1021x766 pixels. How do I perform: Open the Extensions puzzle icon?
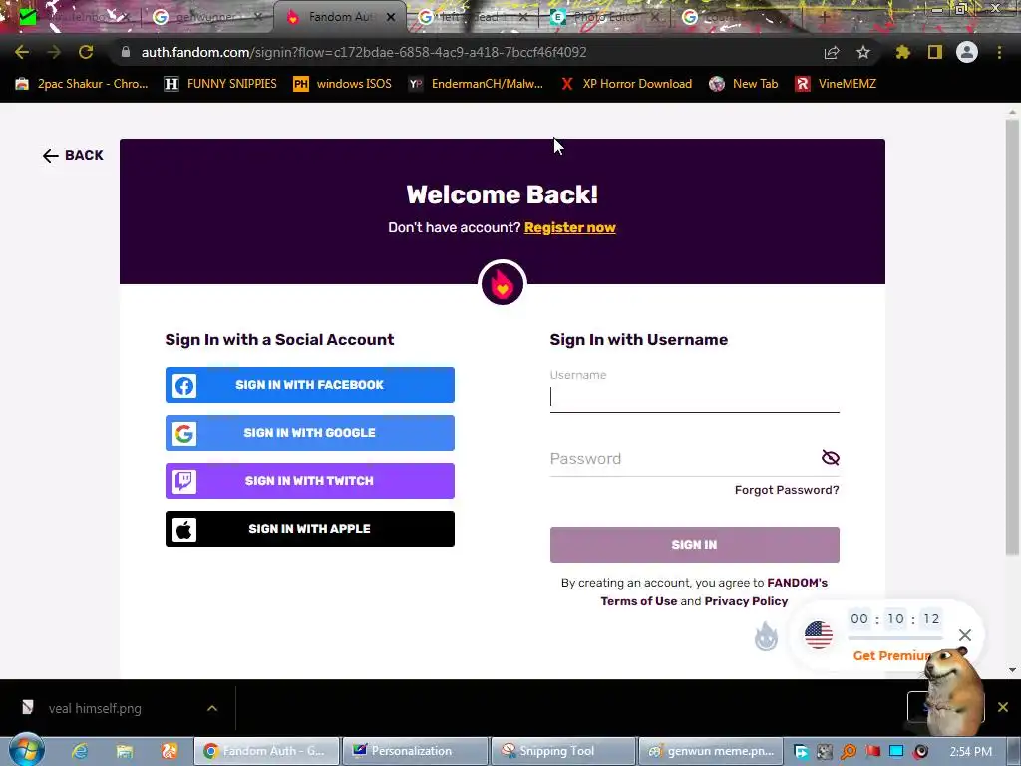click(x=902, y=52)
